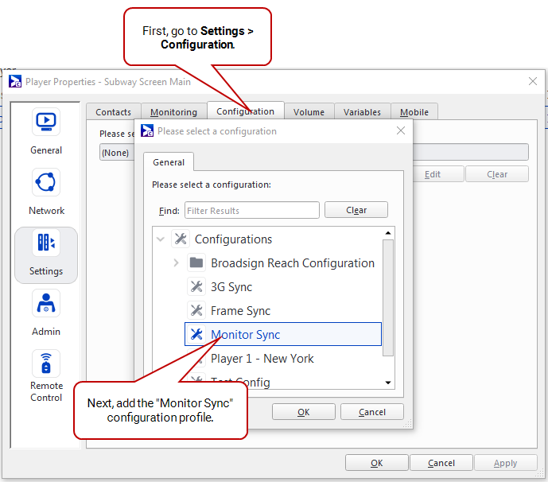Click Clear next to the Find field

[356, 210]
